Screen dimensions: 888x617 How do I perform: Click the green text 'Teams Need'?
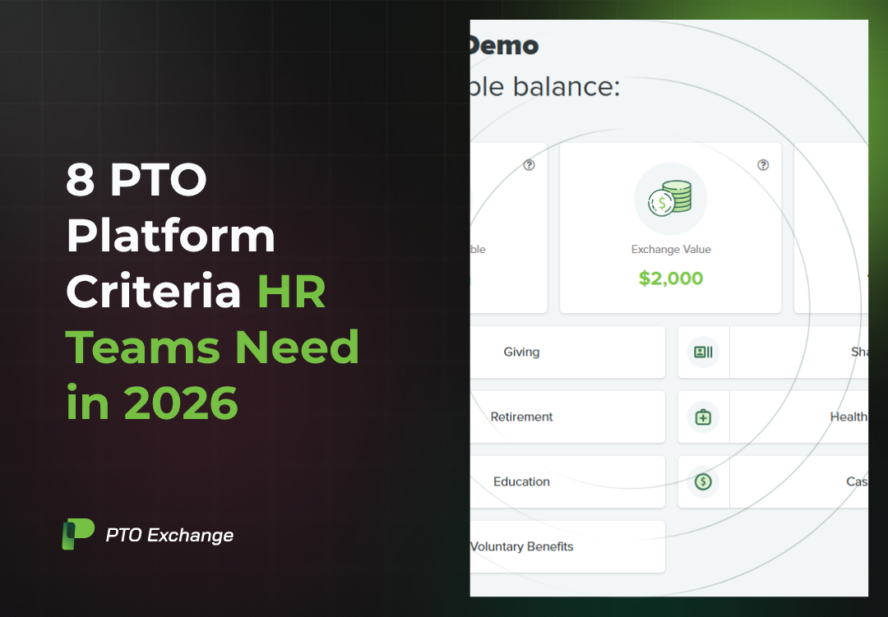[212, 347]
